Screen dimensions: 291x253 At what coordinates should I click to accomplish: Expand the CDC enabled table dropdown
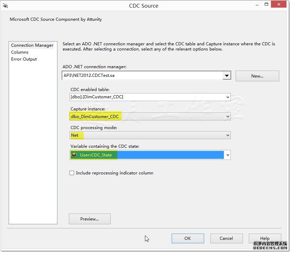[x=227, y=97]
